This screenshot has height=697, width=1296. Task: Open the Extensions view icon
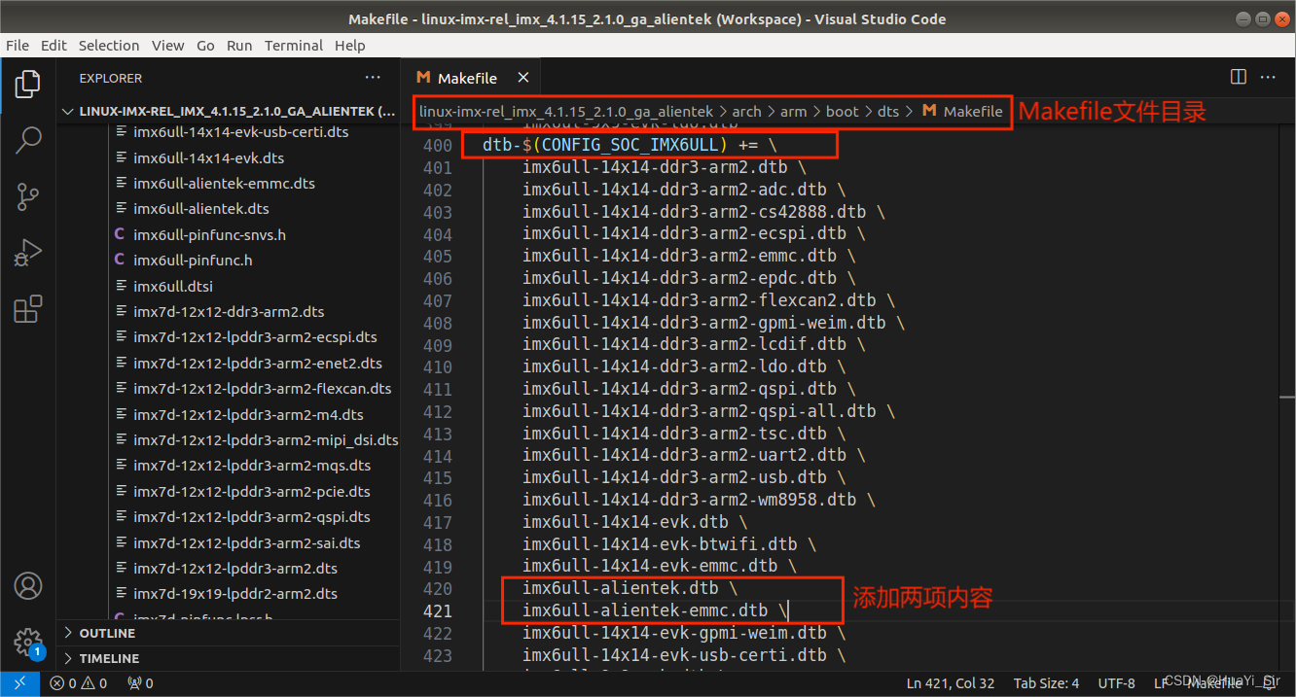(27, 307)
